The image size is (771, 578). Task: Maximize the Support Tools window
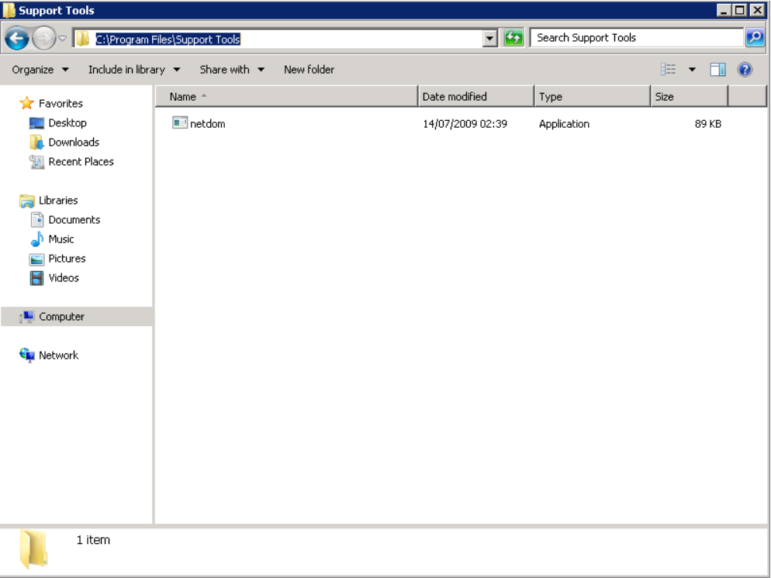(739, 10)
